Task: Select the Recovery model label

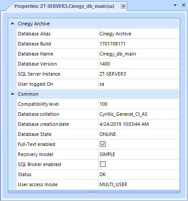Action: tap(35, 154)
